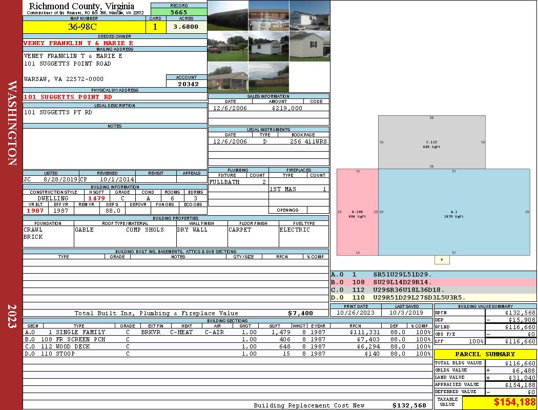Select the record number 5665 field
The width and height of the screenshot is (538, 410).
point(179,12)
